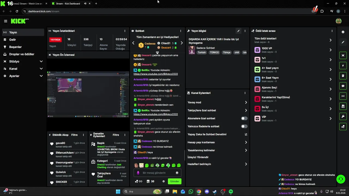Select Gelir in the sidebar
This screenshot has height=196, width=349.
click(23, 40)
